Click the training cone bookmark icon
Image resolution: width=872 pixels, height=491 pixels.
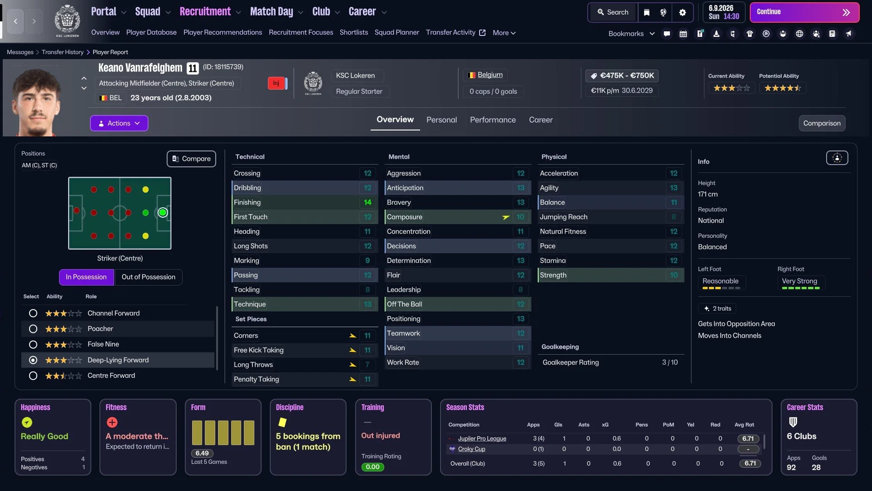click(716, 34)
